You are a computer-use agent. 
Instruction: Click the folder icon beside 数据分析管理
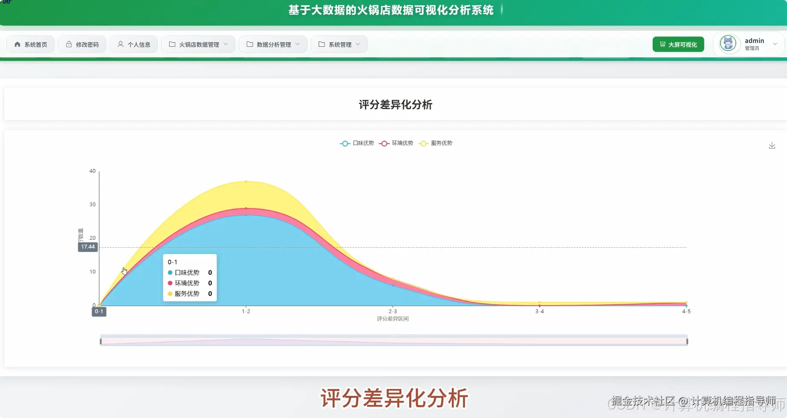pos(250,44)
